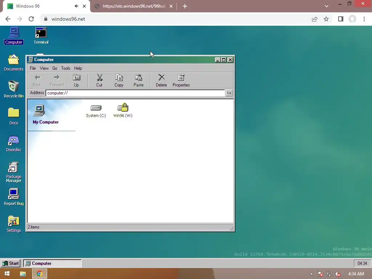Maximize the Computer window
The image size is (372, 279).
coord(223,60)
